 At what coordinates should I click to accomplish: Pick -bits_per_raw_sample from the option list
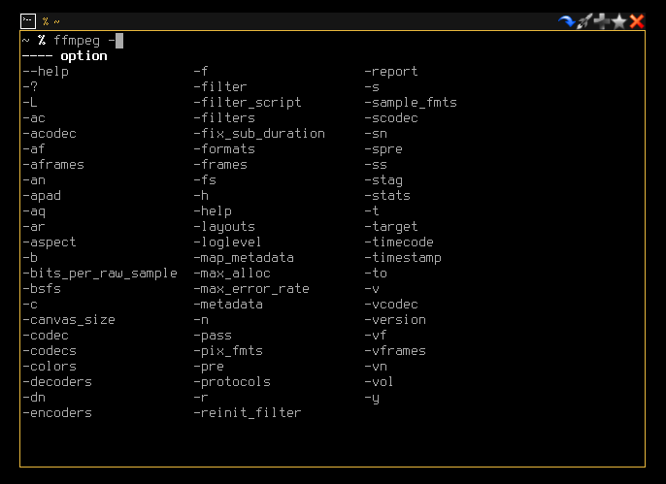(x=100, y=274)
